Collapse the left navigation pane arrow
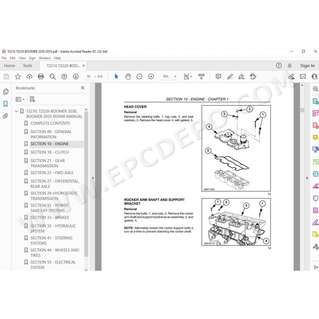319x319 pixels. [93, 178]
